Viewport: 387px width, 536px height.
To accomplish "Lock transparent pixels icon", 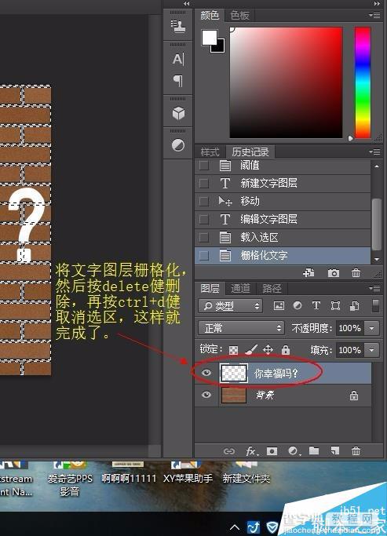I will [x=233, y=350].
